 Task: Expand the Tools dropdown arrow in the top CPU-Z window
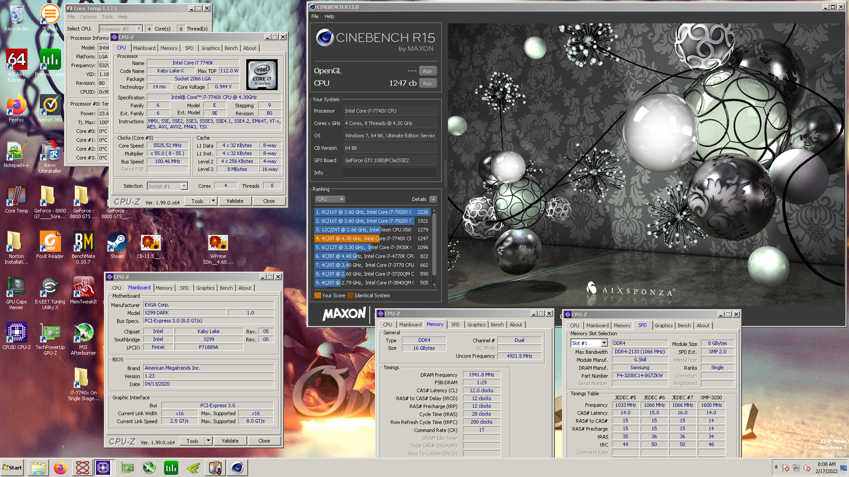[213, 201]
